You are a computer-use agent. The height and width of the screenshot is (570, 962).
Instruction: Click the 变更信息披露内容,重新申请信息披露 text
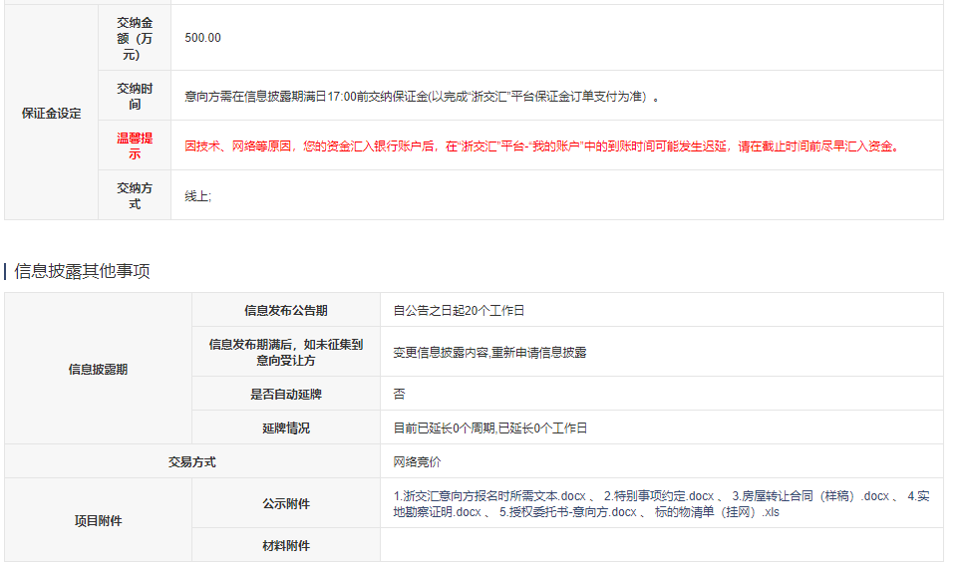point(489,353)
